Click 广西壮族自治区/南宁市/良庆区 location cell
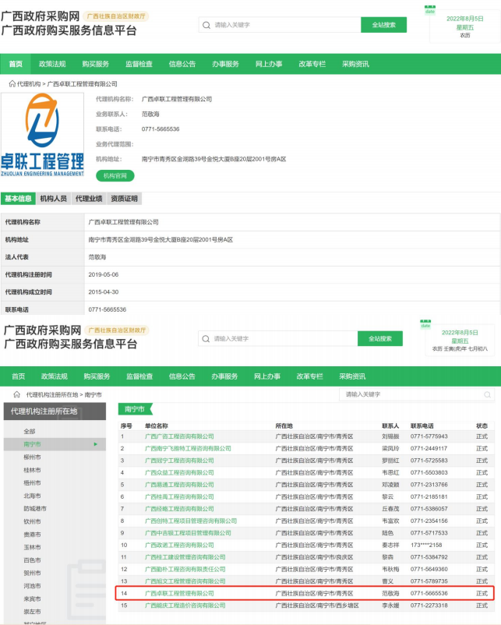Image resolution: width=501 pixels, height=625 pixels. (x=314, y=557)
